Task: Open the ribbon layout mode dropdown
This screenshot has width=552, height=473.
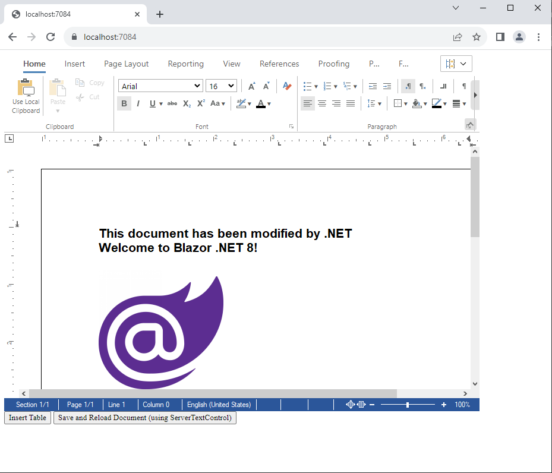Action: (456, 64)
